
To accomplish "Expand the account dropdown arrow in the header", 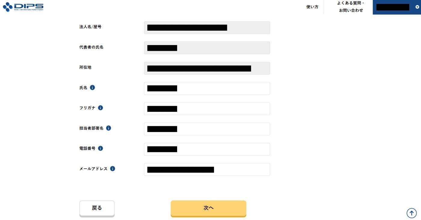I will [417, 7].
